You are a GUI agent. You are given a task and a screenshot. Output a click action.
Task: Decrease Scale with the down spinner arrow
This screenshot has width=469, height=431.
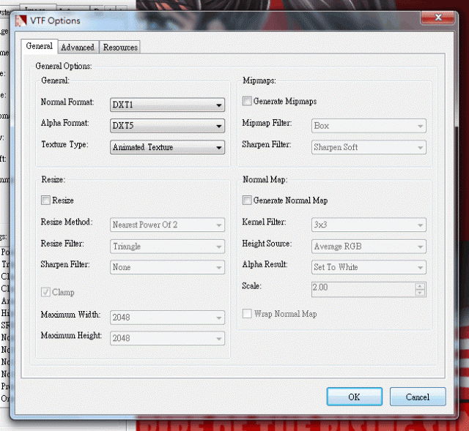pos(420,293)
